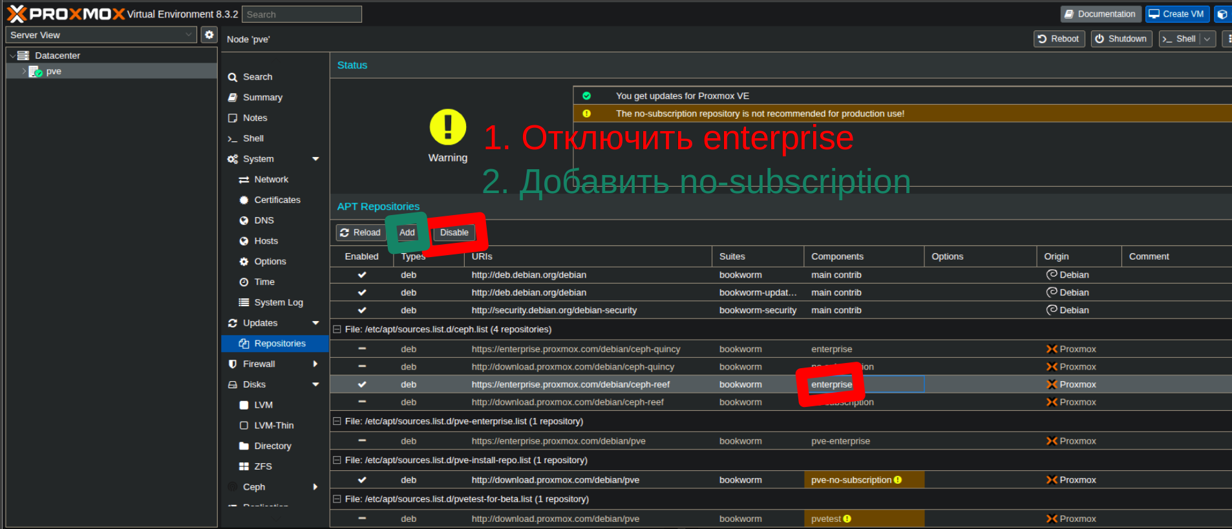Click the Certificates badge icon

[244, 200]
